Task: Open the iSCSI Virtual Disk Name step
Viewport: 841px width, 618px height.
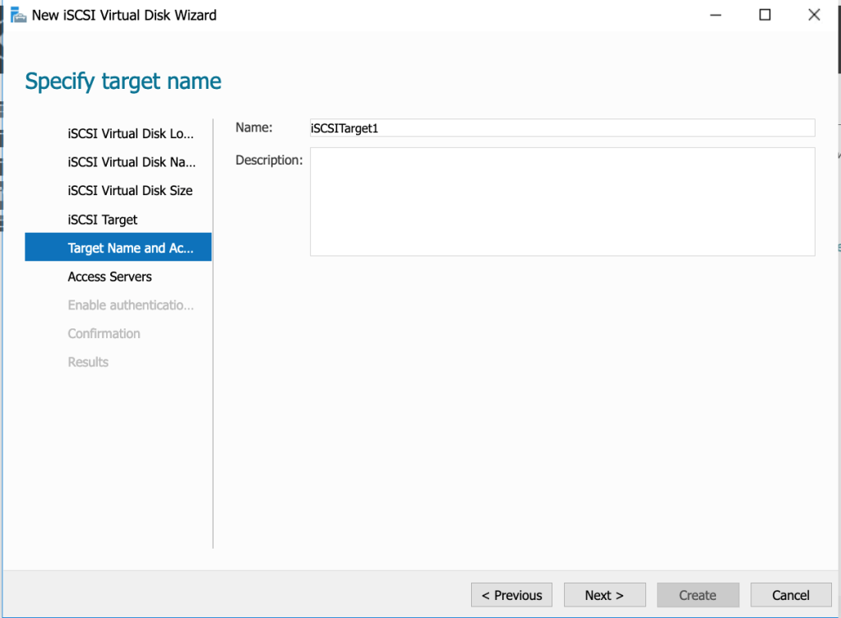Action: 130,162
